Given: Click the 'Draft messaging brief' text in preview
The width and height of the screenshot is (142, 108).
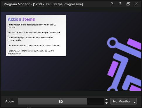Looking at the screenshot, I should pos(30,39).
